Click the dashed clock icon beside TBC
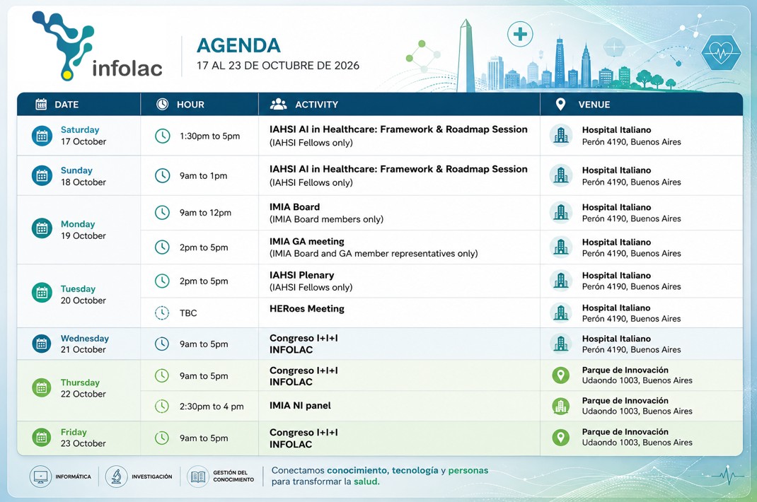The width and height of the screenshot is (757, 502). [162, 313]
